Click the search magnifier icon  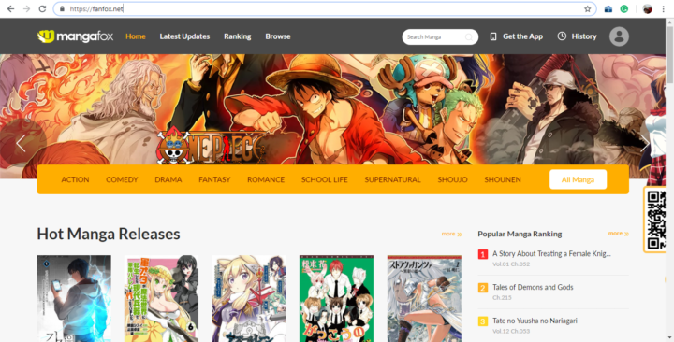click(x=469, y=36)
